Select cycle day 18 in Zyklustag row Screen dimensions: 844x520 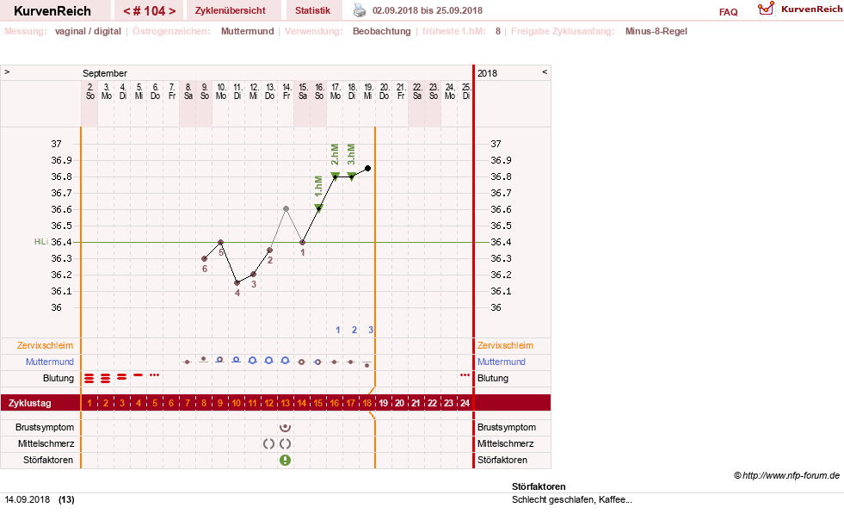pos(367,403)
